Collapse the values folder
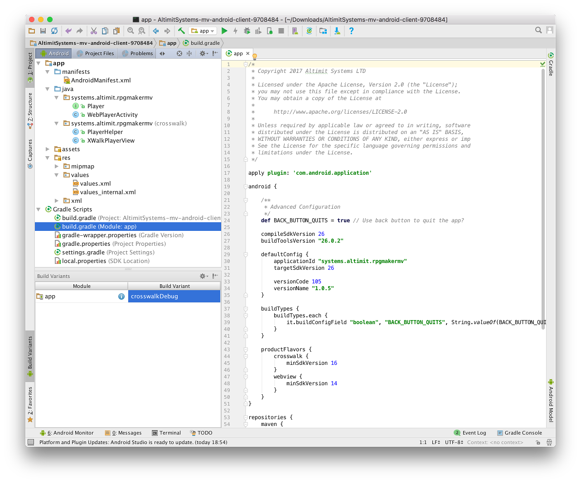This screenshot has height=483, width=581. pyautogui.click(x=57, y=175)
